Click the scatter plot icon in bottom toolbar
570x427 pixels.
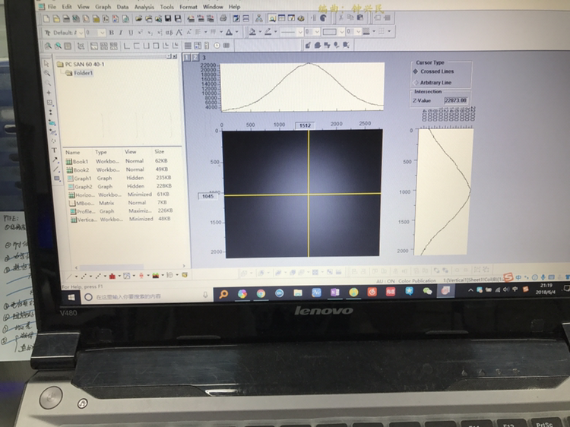click(84, 277)
